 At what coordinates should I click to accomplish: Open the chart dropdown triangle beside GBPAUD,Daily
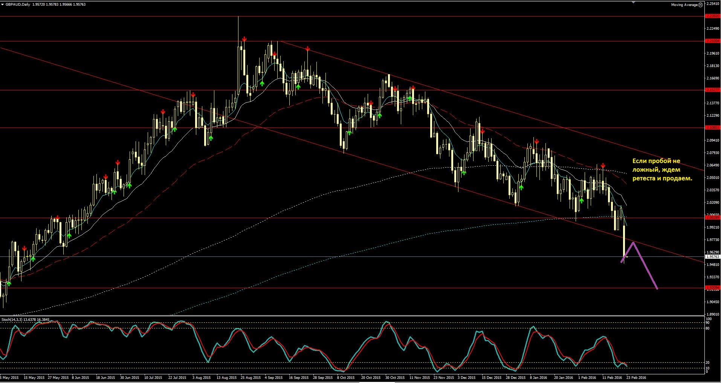3,5
